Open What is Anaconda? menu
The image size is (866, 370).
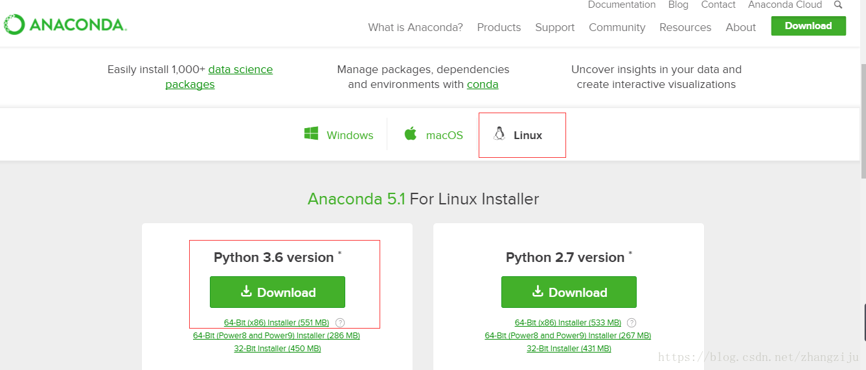click(415, 27)
